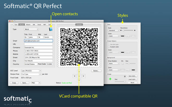The width and height of the screenshot is (172, 107).
Task: Click the arrows button between the Finder Pattern swatches
Action: [128, 52]
